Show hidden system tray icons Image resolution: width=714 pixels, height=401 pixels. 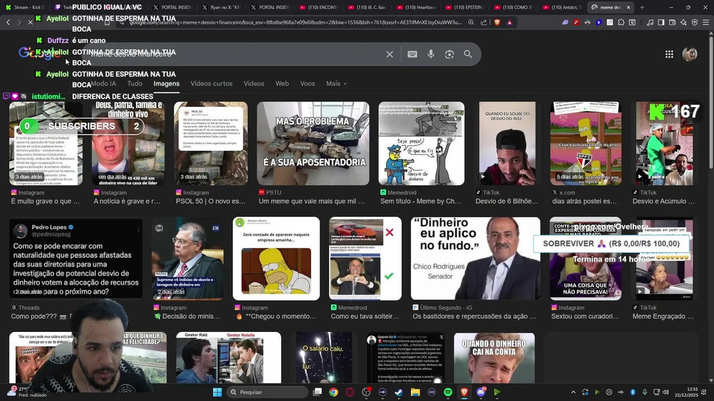pos(573,392)
